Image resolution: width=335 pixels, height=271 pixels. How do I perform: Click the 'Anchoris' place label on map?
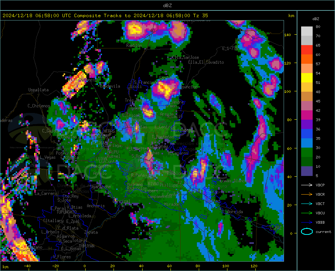click(x=96, y=206)
